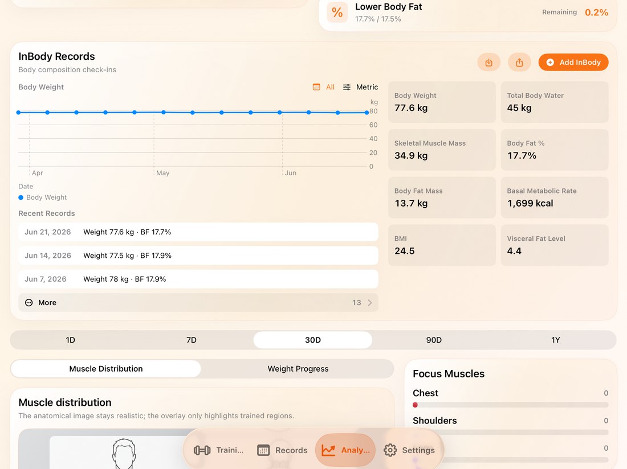Click the Chest focus progress bar

(511, 405)
